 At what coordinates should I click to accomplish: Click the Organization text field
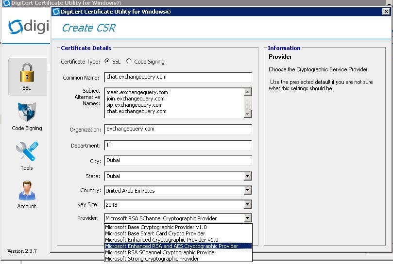click(x=178, y=129)
